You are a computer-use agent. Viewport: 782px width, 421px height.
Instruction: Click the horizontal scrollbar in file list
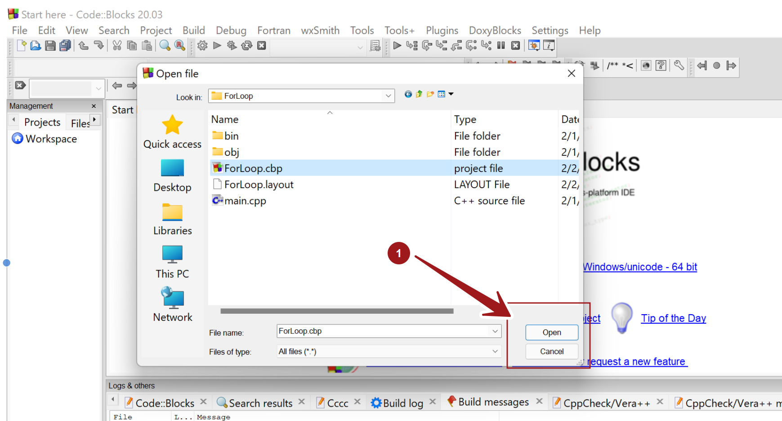[x=337, y=311]
